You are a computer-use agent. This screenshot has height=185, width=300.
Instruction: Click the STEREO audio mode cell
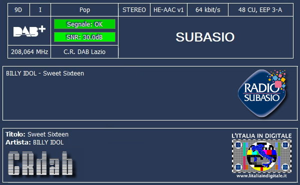click(x=134, y=10)
